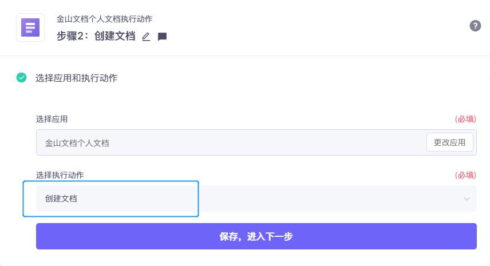Screen dimensions: 490x266
Task: Click the (必填) marker beside 选择应用
Action: pyautogui.click(x=465, y=119)
